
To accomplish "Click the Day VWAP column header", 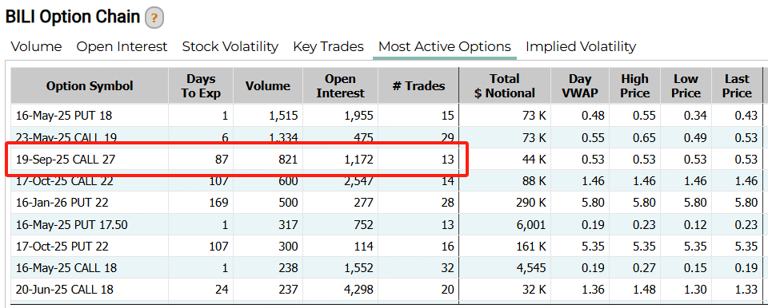I will (x=580, y=86).
